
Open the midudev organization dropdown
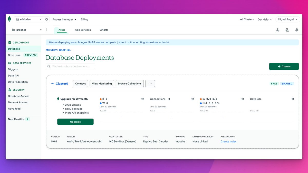click(29, 19)
